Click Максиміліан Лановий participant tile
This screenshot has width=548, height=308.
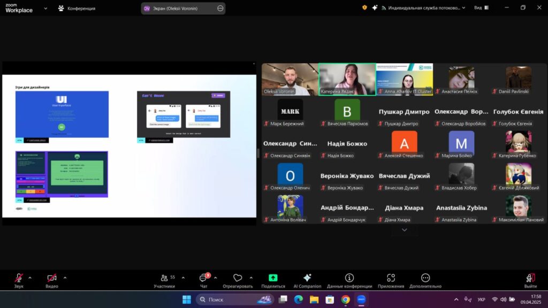point(518,208)
